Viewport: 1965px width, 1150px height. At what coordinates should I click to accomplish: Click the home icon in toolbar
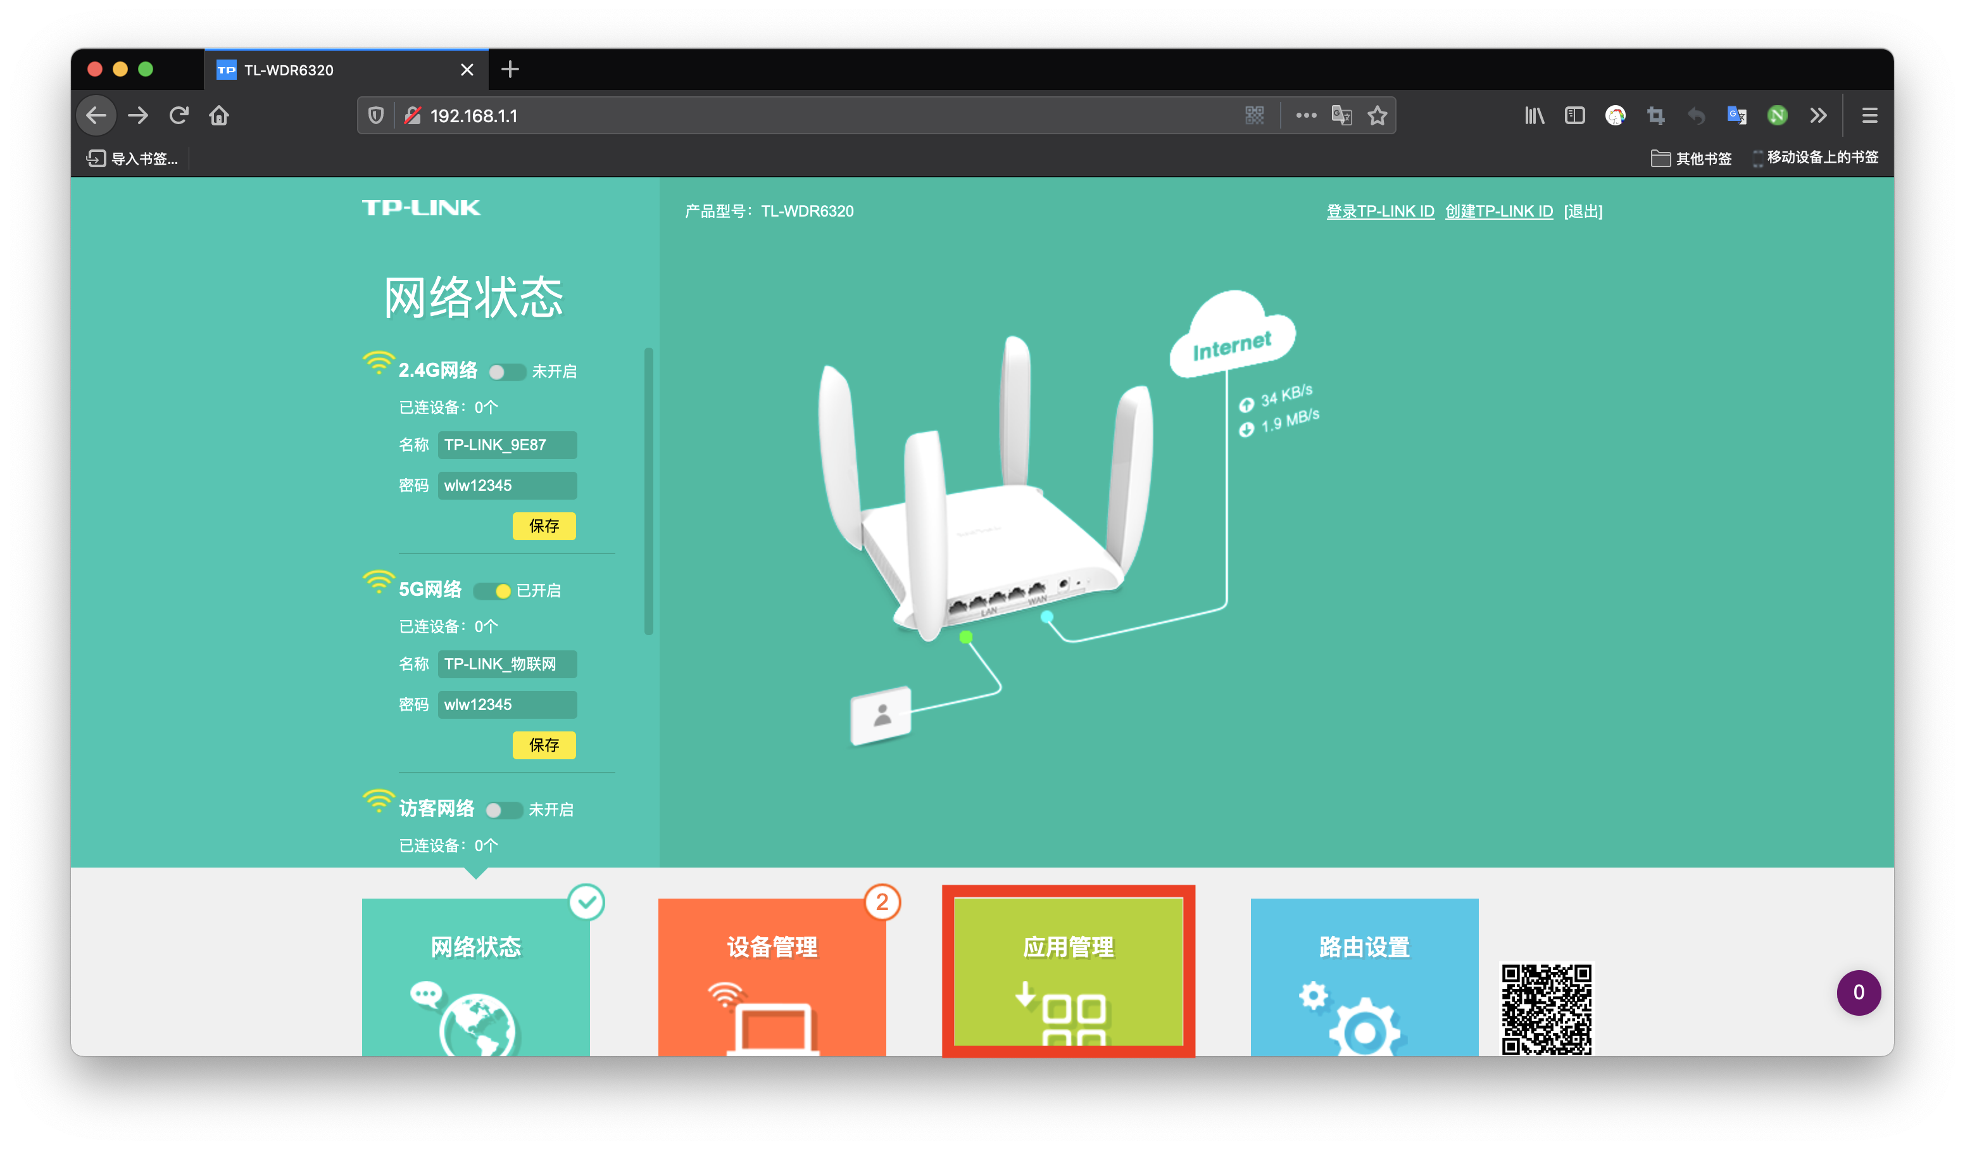219,115
